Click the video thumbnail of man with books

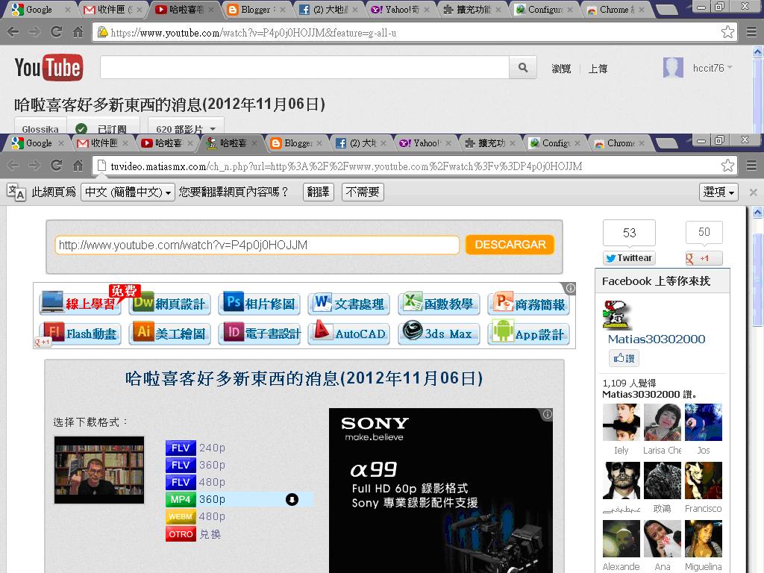click(x=99, y=470)
